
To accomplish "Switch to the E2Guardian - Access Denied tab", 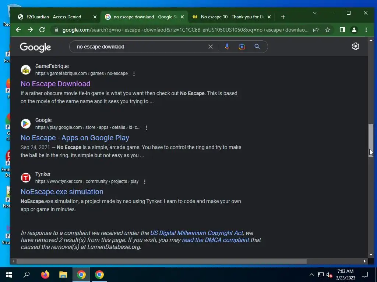I will [x=54, y=17].
